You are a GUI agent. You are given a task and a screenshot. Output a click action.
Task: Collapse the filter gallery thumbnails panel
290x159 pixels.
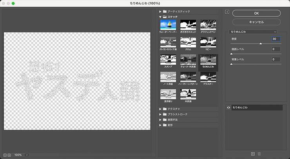tap(227, 12)
